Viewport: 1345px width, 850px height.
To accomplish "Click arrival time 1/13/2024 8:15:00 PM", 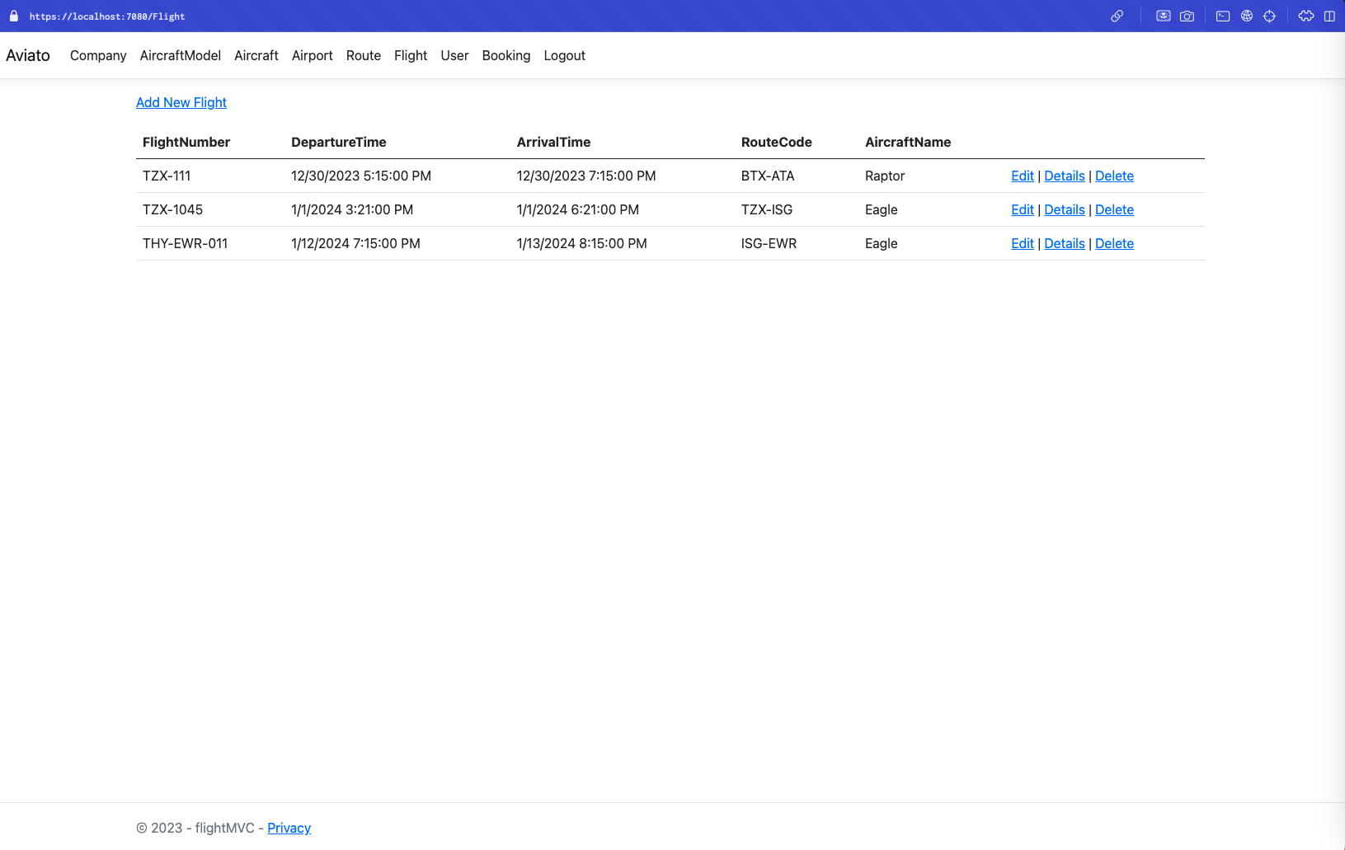I will coord(582,243).
